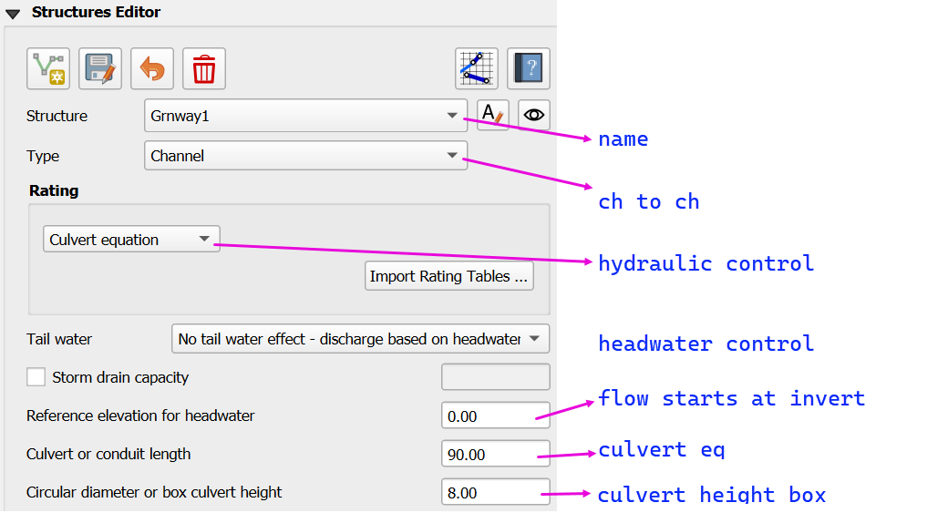Collapse the Structures Editor panel
This screenshot has width=927, height=513.
click(13, 14)
